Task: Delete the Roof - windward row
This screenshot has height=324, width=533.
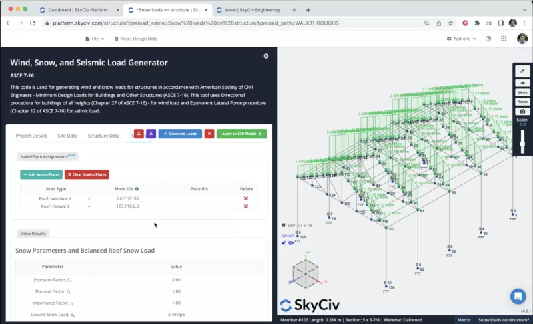Action: 246,198
